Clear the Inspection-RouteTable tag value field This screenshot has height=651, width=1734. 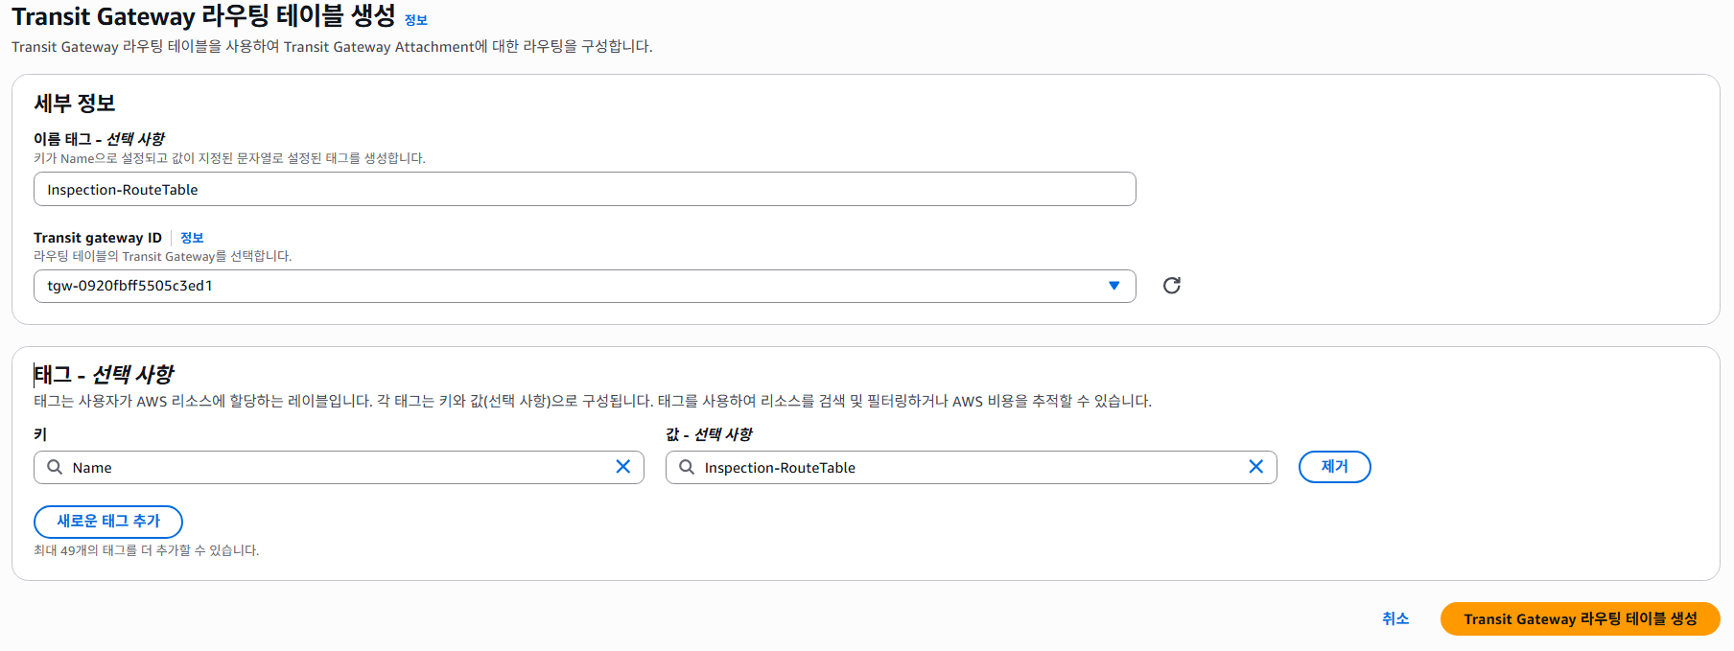point(1255,467)
